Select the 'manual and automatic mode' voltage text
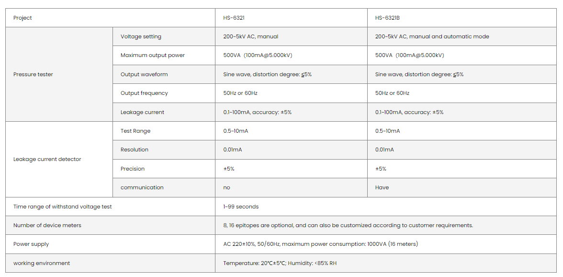Screen dimensions: 563x277 pos(449,36)
